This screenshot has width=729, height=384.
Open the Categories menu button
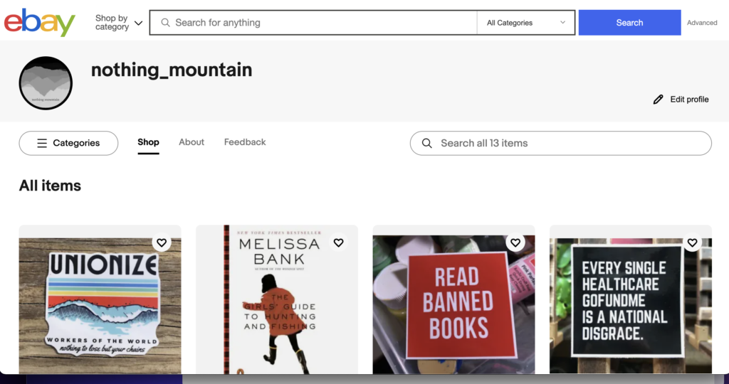[x=68, y=143]
